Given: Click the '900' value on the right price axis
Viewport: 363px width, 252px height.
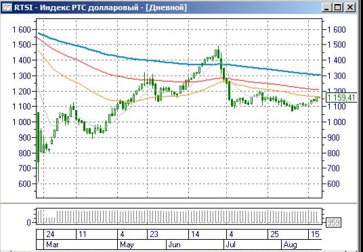Looking at the screenshot, I should coord(334,137).
